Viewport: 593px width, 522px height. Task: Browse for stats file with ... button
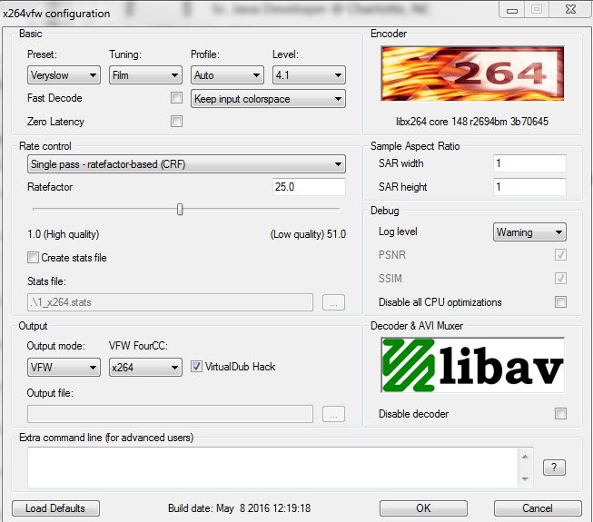(x=333, y=302)
